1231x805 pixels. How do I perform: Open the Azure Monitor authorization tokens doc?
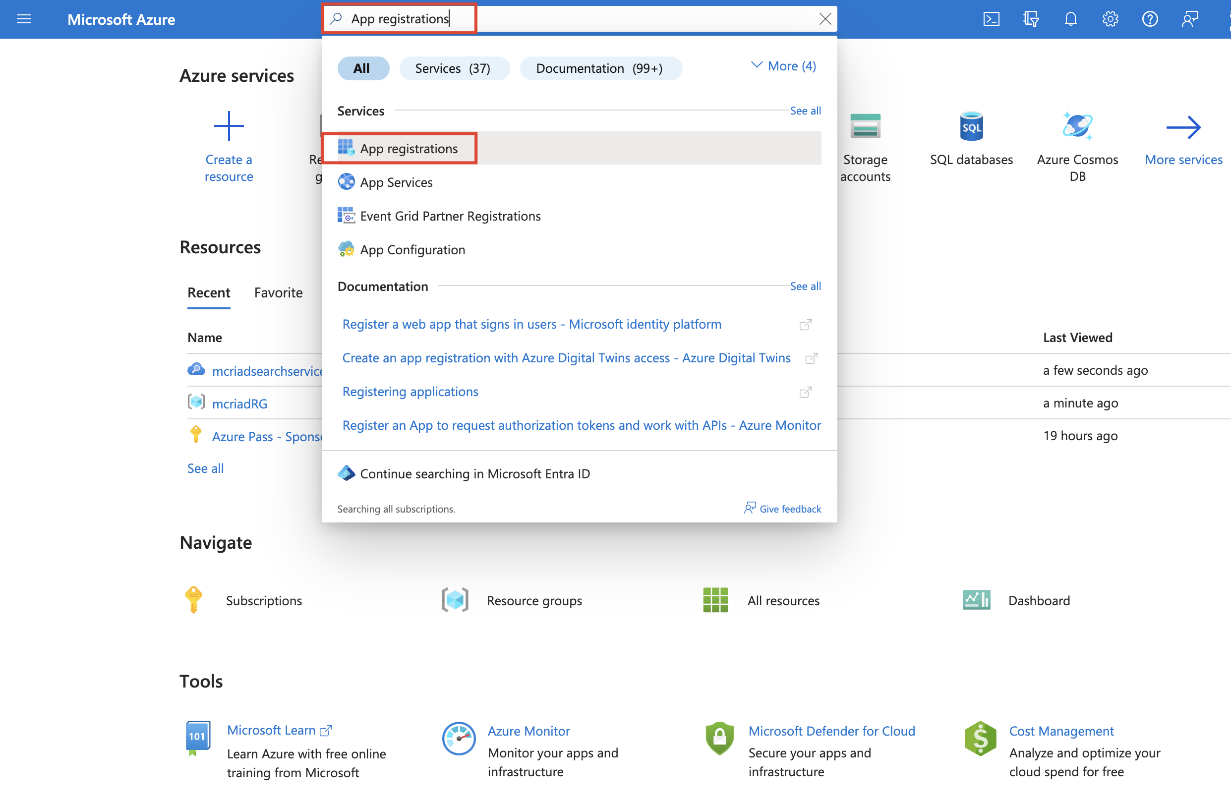pyautogui.click(x=582, y=425)
